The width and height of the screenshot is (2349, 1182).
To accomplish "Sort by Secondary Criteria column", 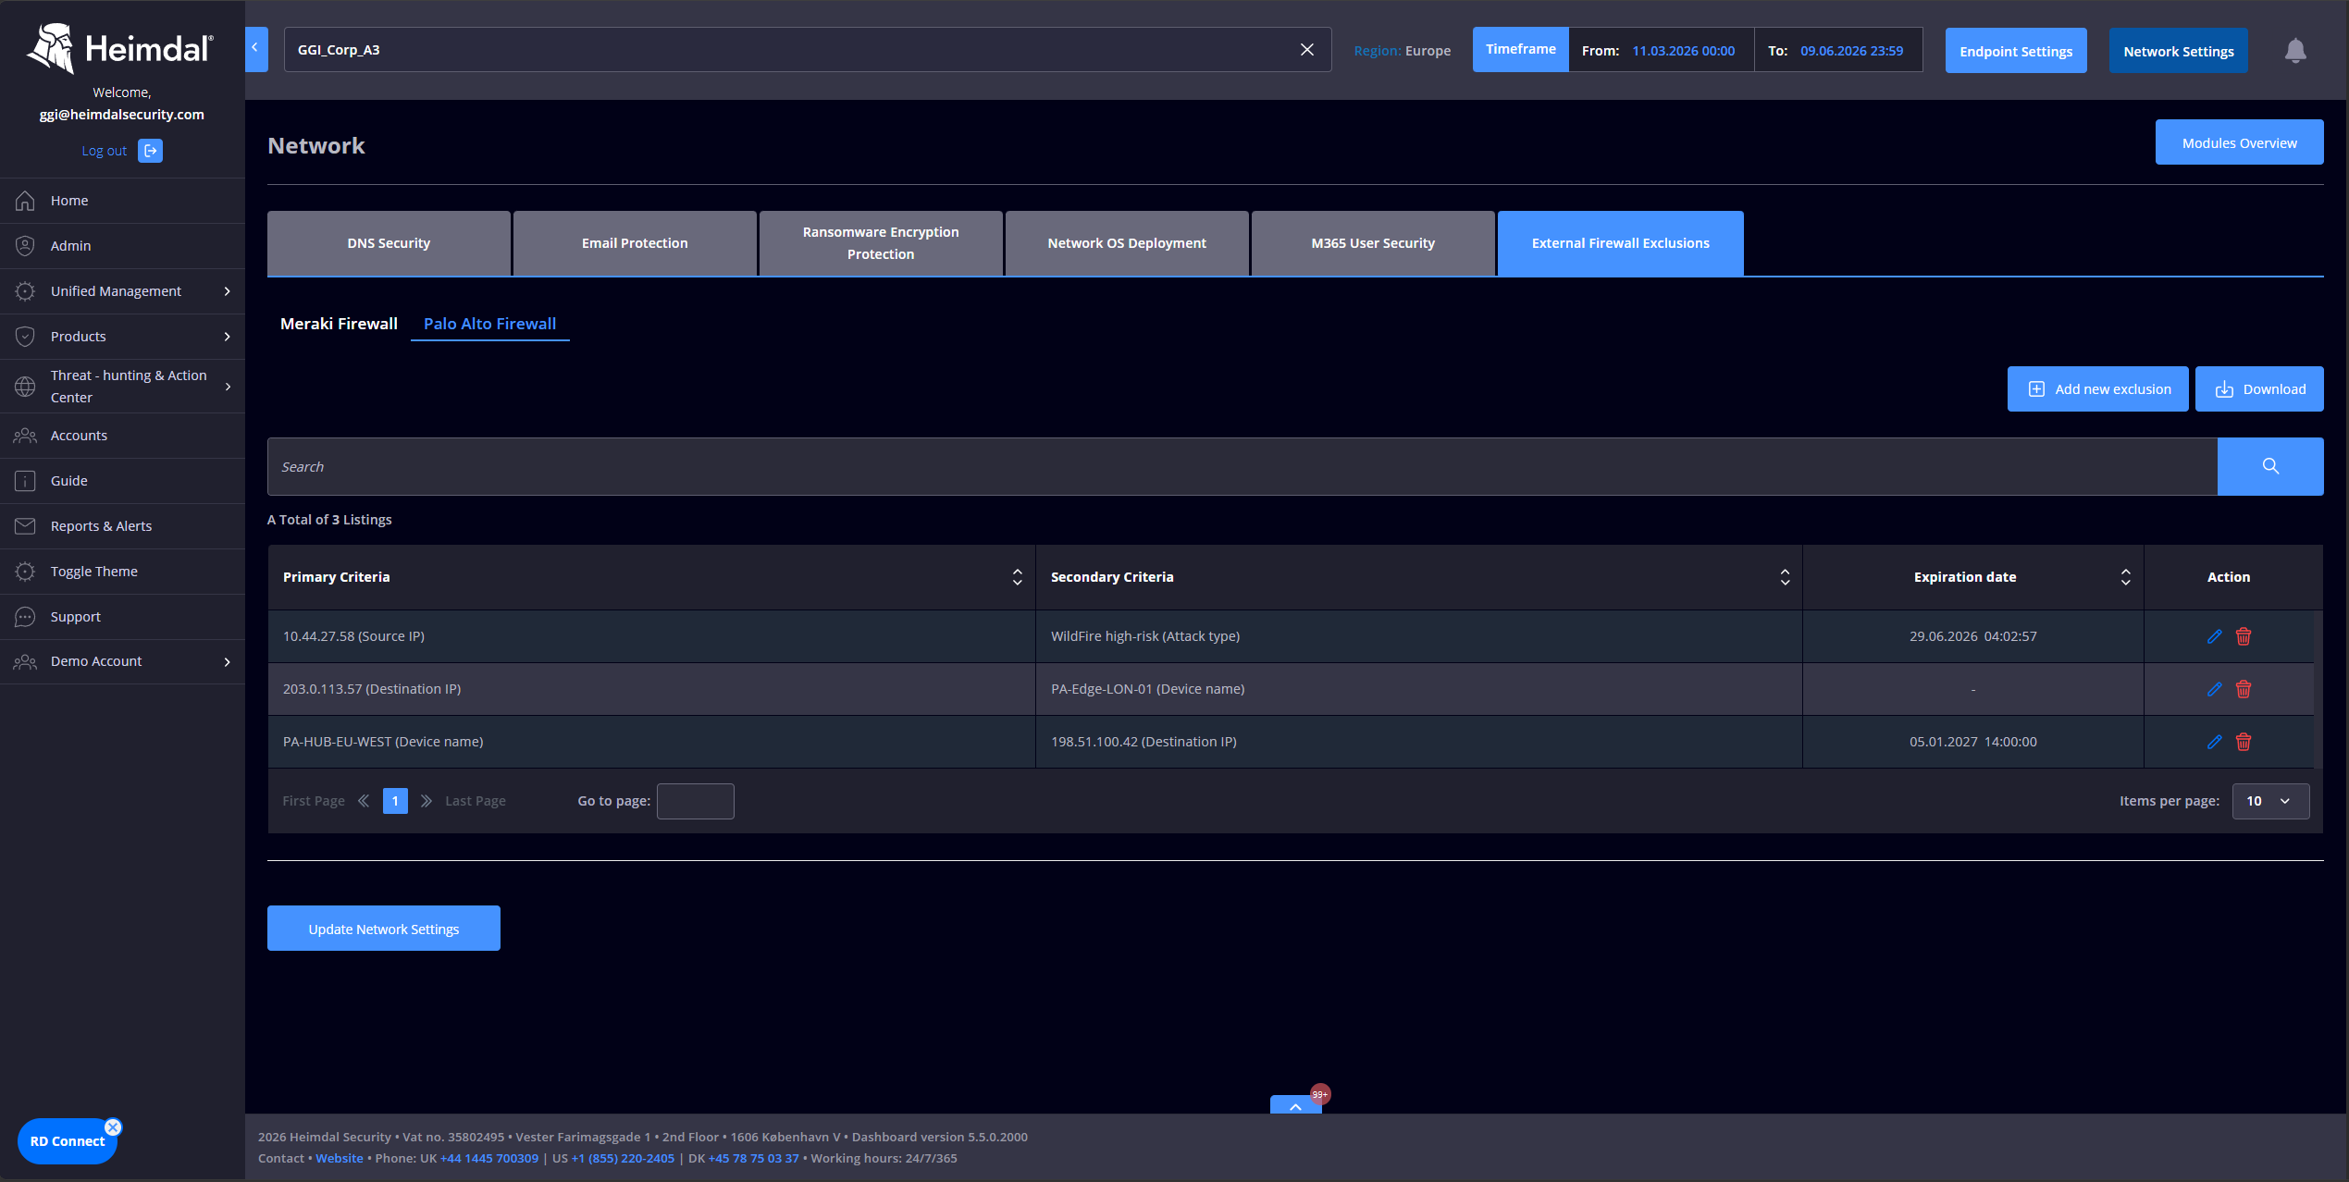I will point(1785,577).
